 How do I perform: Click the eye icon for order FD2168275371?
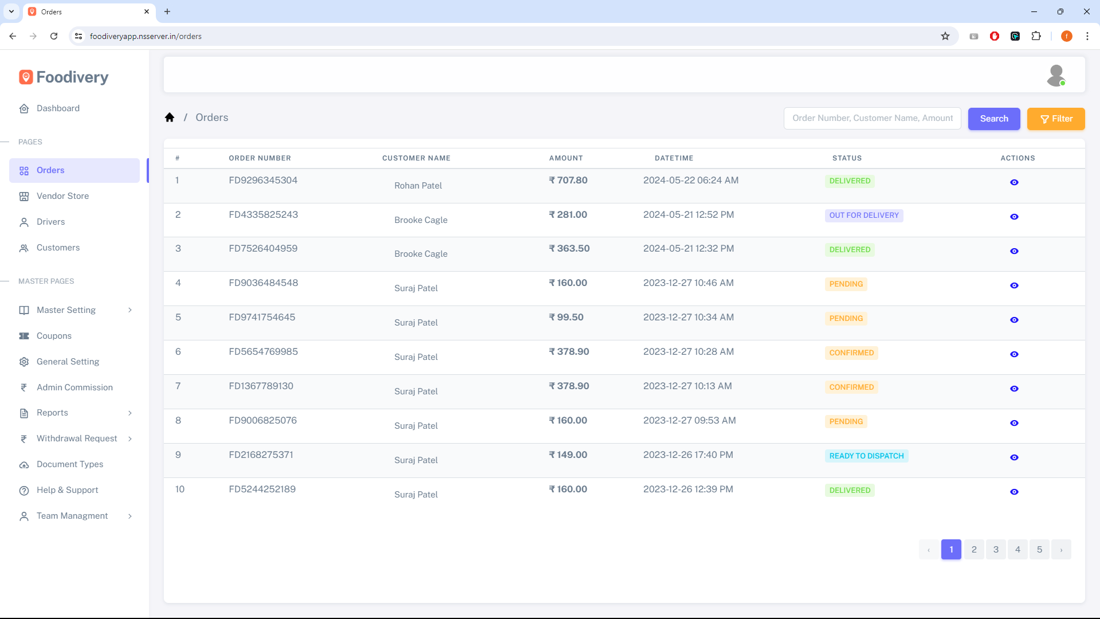pyautogui.click(x=1014, y=457)
